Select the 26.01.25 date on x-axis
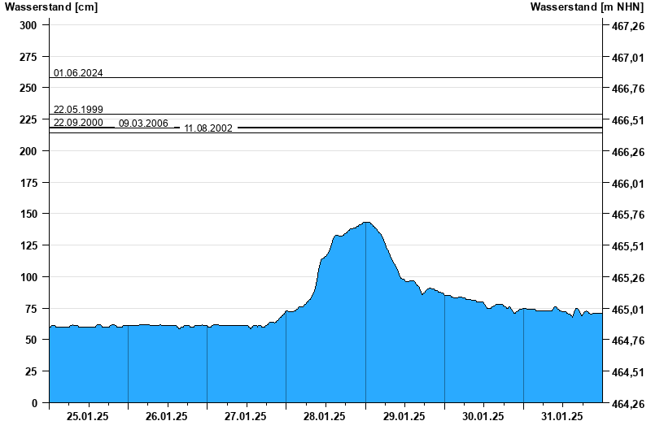Screen dimensions: 651x447 167,416
